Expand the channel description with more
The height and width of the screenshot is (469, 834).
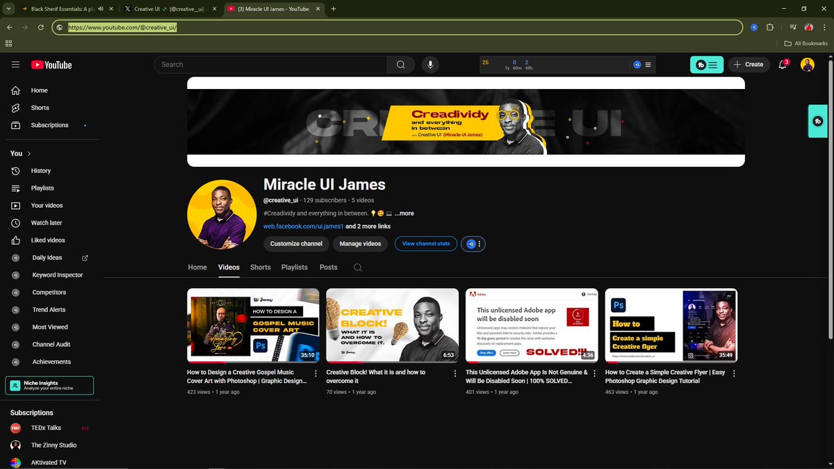[403, 213]
